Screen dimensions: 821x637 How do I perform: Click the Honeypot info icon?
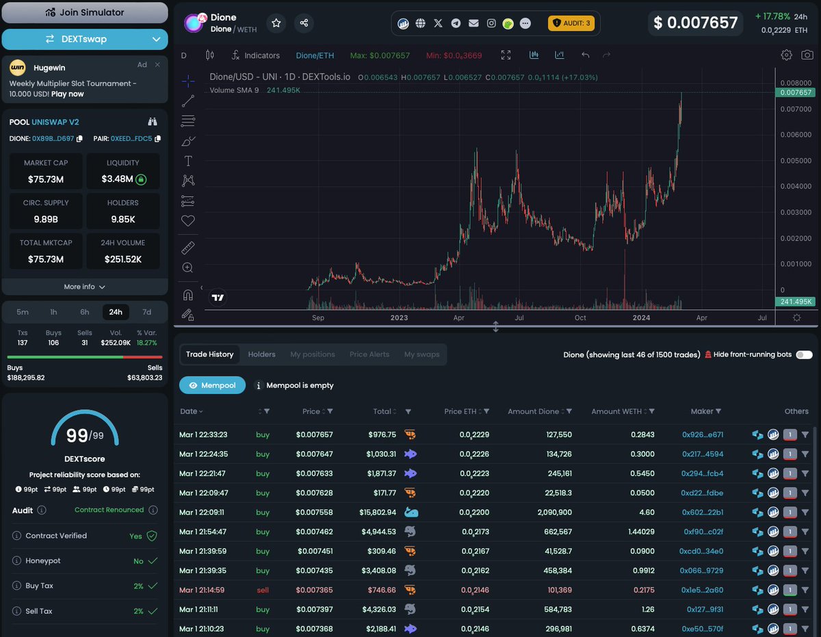click(17, 560)
